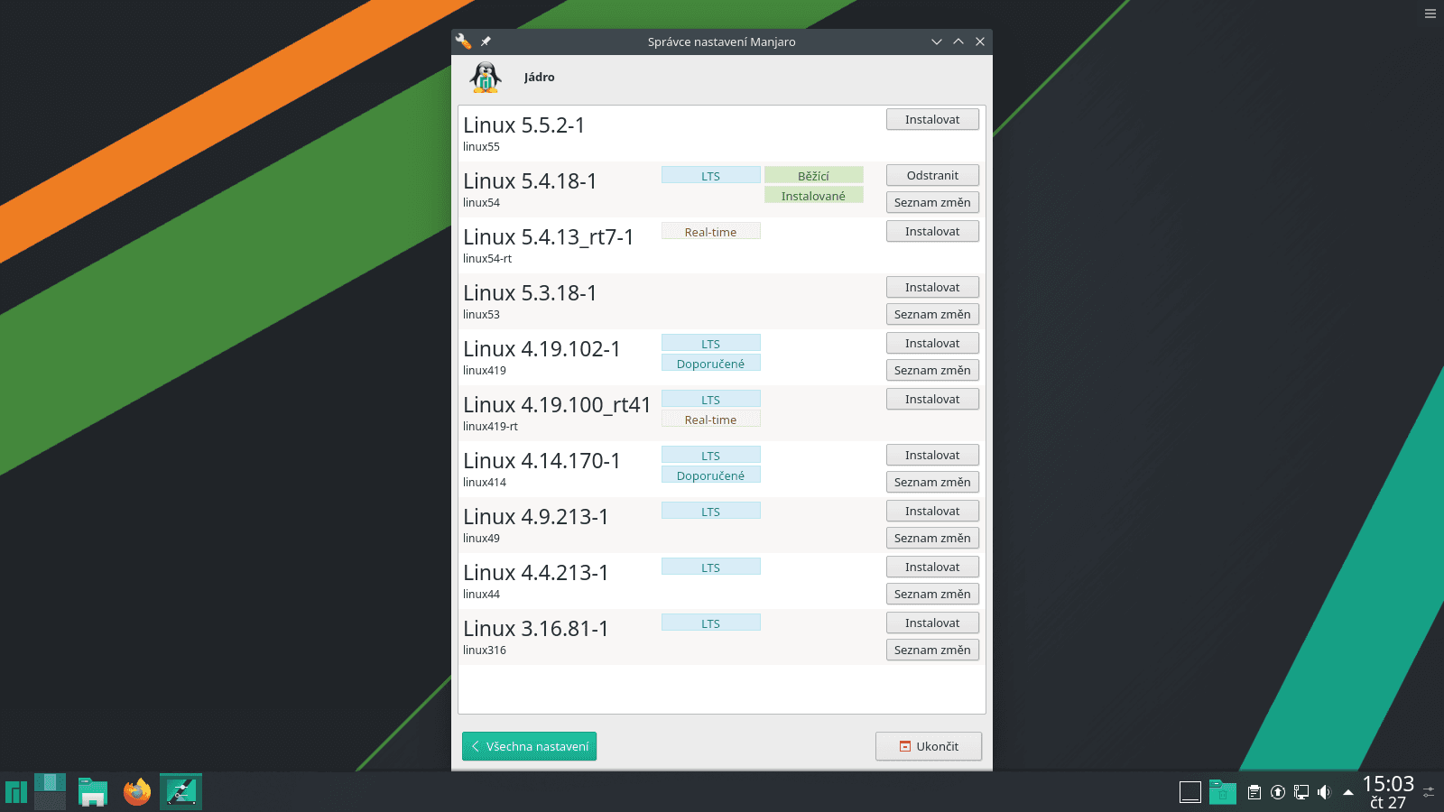Install Linux 5.4.13_rt7-1 real-time kernel
Image resolution: width=1444 pixels, height=812 pixels.
tap(932, 232)
